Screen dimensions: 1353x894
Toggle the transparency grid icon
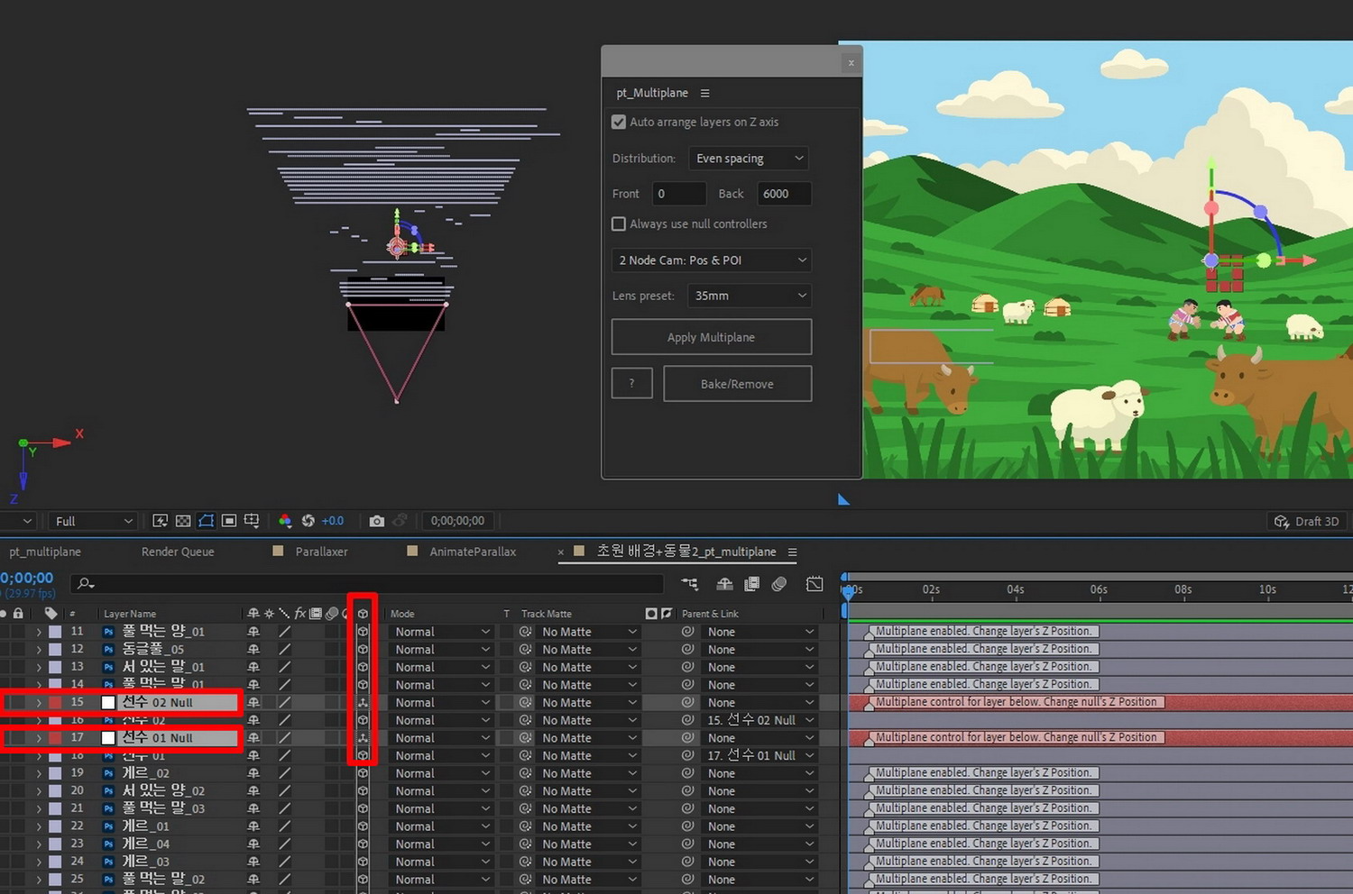[x=183, y=521]
